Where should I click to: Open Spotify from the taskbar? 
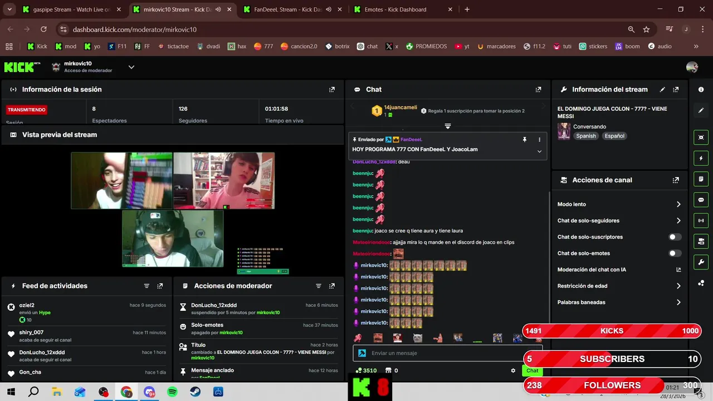pyautogui.click(x=172, y=392)
